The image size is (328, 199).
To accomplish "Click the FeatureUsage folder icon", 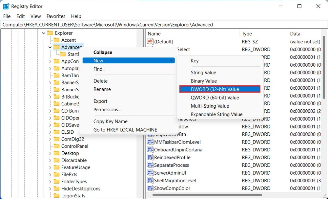I will click(x=56, y=167).
